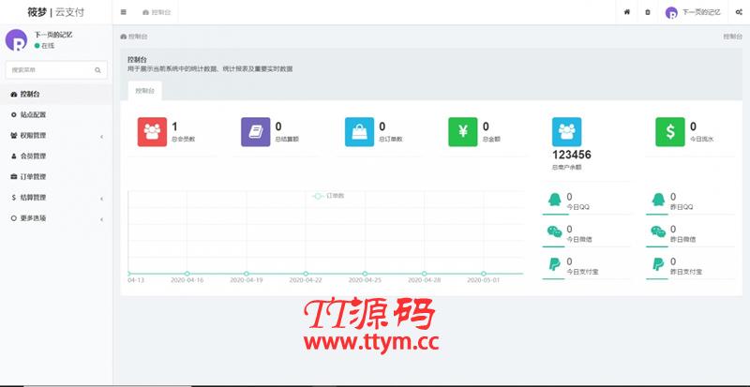The width and height of the screenshot is (750, 387).
Task: Click the 筱梦 | 云支付 logo link
Action: (55, 12)
